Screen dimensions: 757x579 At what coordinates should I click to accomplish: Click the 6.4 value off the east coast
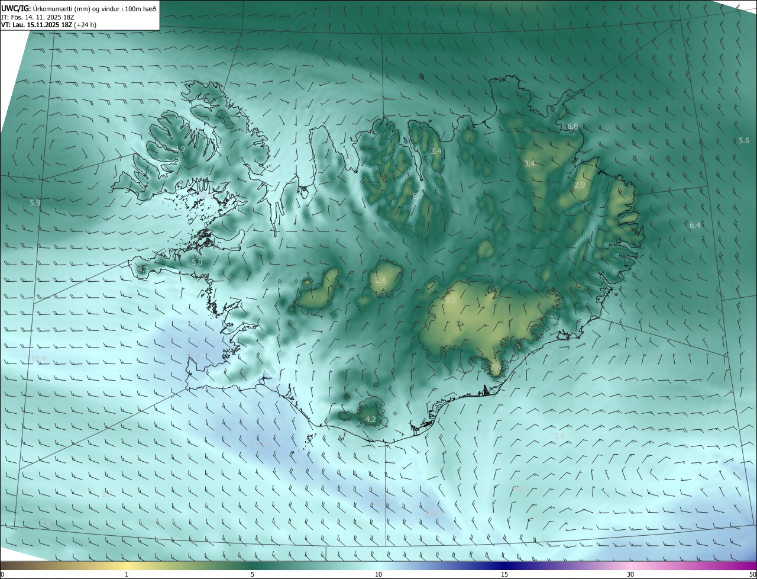click(x=695, y=225)
